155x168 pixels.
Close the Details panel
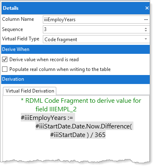click(147, 8)
